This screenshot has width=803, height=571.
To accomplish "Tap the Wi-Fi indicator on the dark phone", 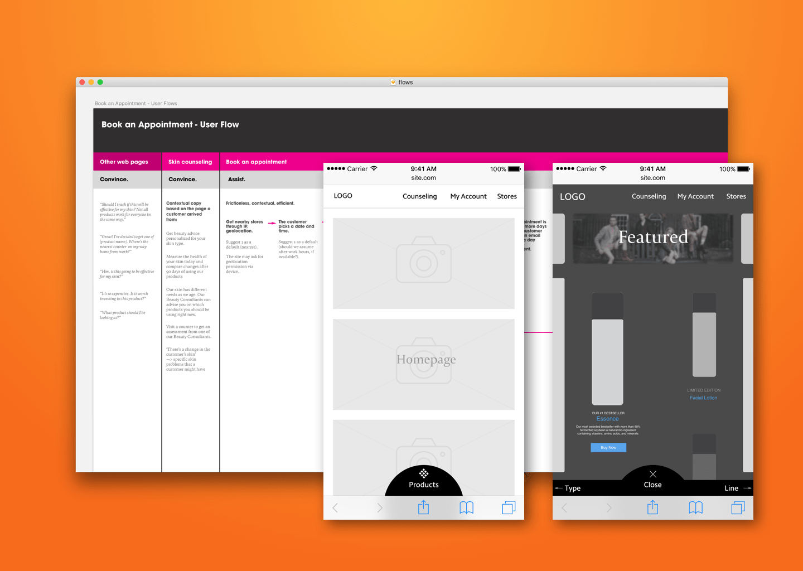I will [x=603, y=168].
